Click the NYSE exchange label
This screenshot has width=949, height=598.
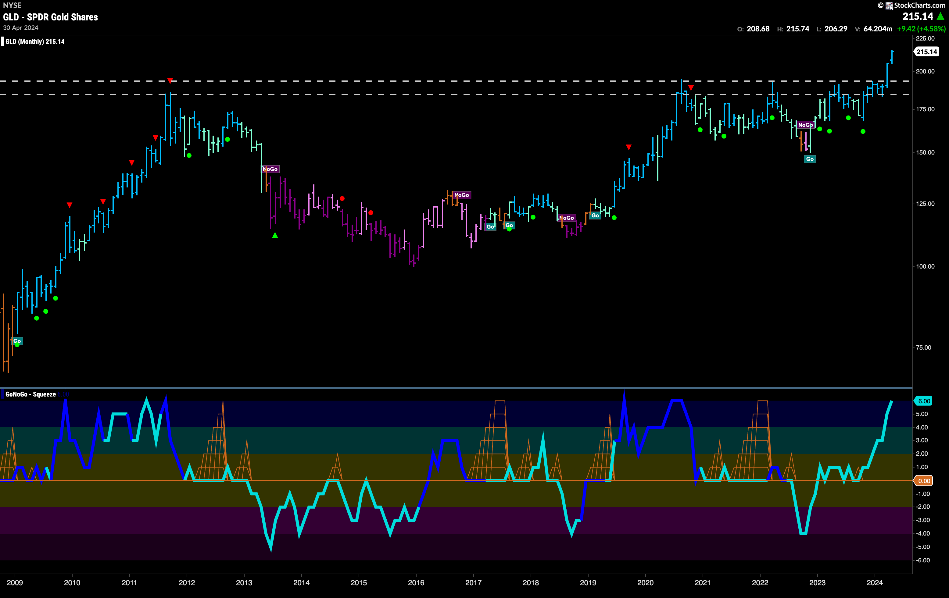click(x=12, y=5)
